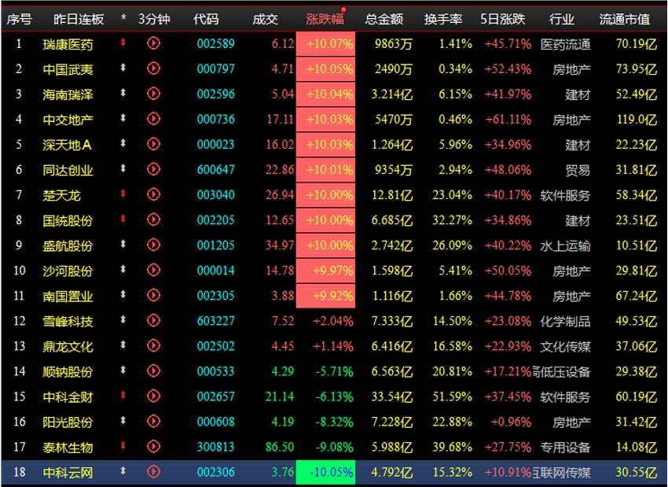Select stock name 海南瑞泽

[68, 94]
